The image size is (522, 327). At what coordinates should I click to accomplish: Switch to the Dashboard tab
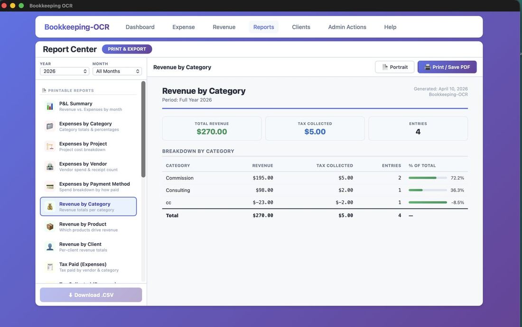140,27
